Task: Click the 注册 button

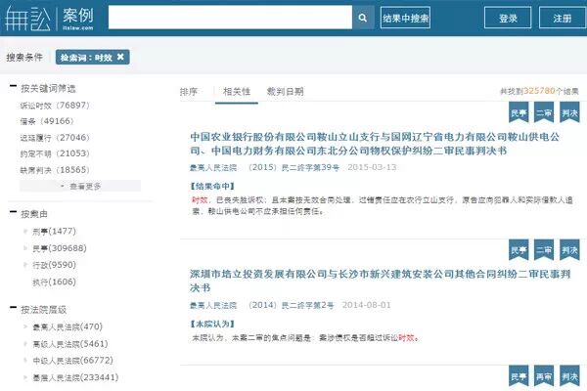Action: tap(563, 18)
